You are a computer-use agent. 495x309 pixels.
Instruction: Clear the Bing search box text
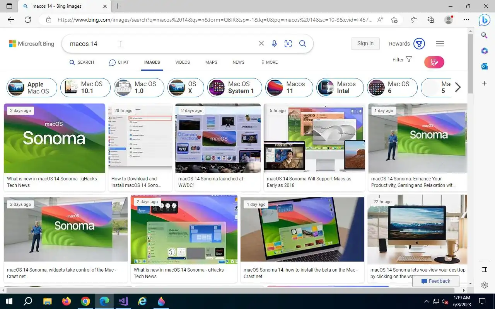coord(261,44)
